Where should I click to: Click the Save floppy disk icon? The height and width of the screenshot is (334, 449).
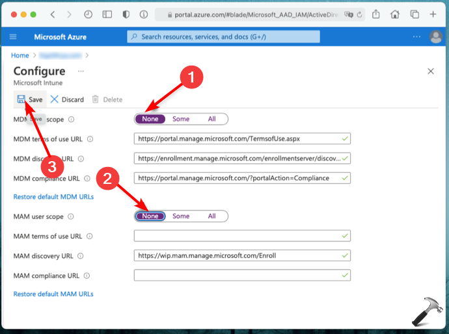point(21,99)
